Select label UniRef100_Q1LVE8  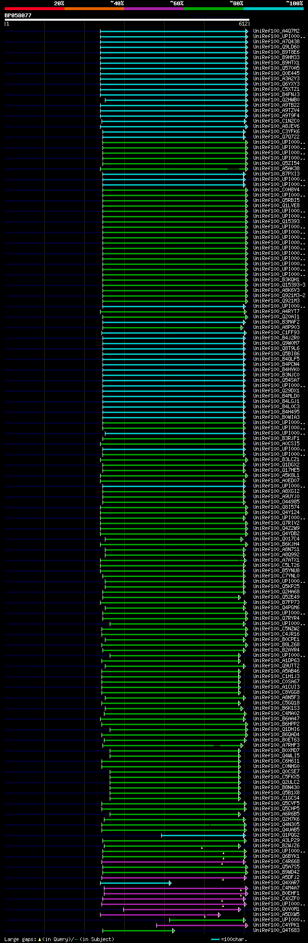[x=276, y=206]
